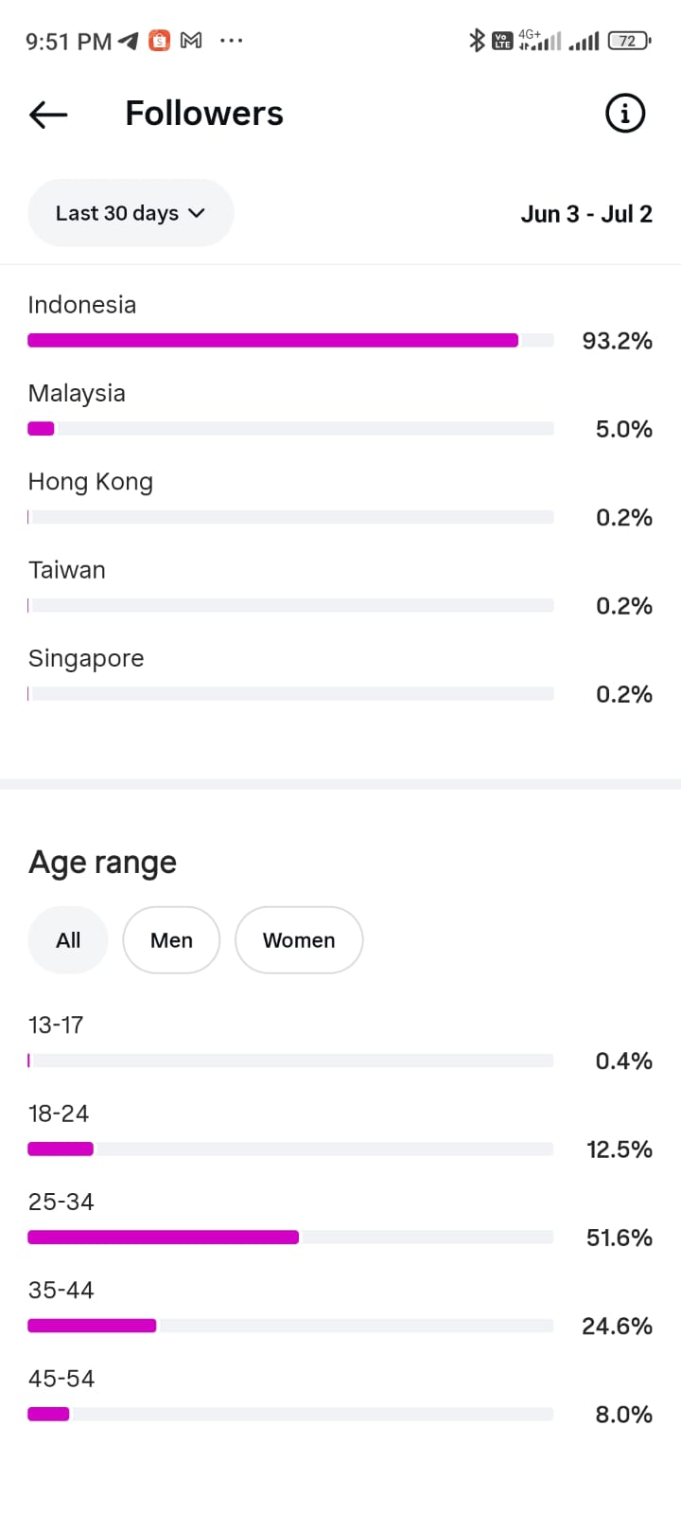Tap the Gmail notification icon
Image resolution: width=681 pixels, height=1515 pixels.
(x=191, y=41)
